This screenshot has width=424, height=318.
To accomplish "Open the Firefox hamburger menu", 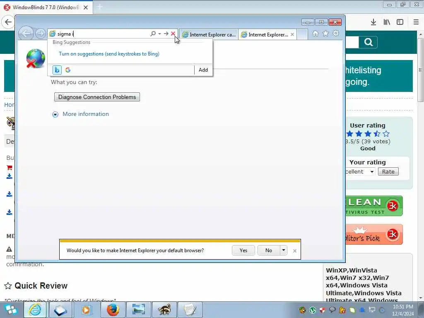I will 416,22.
